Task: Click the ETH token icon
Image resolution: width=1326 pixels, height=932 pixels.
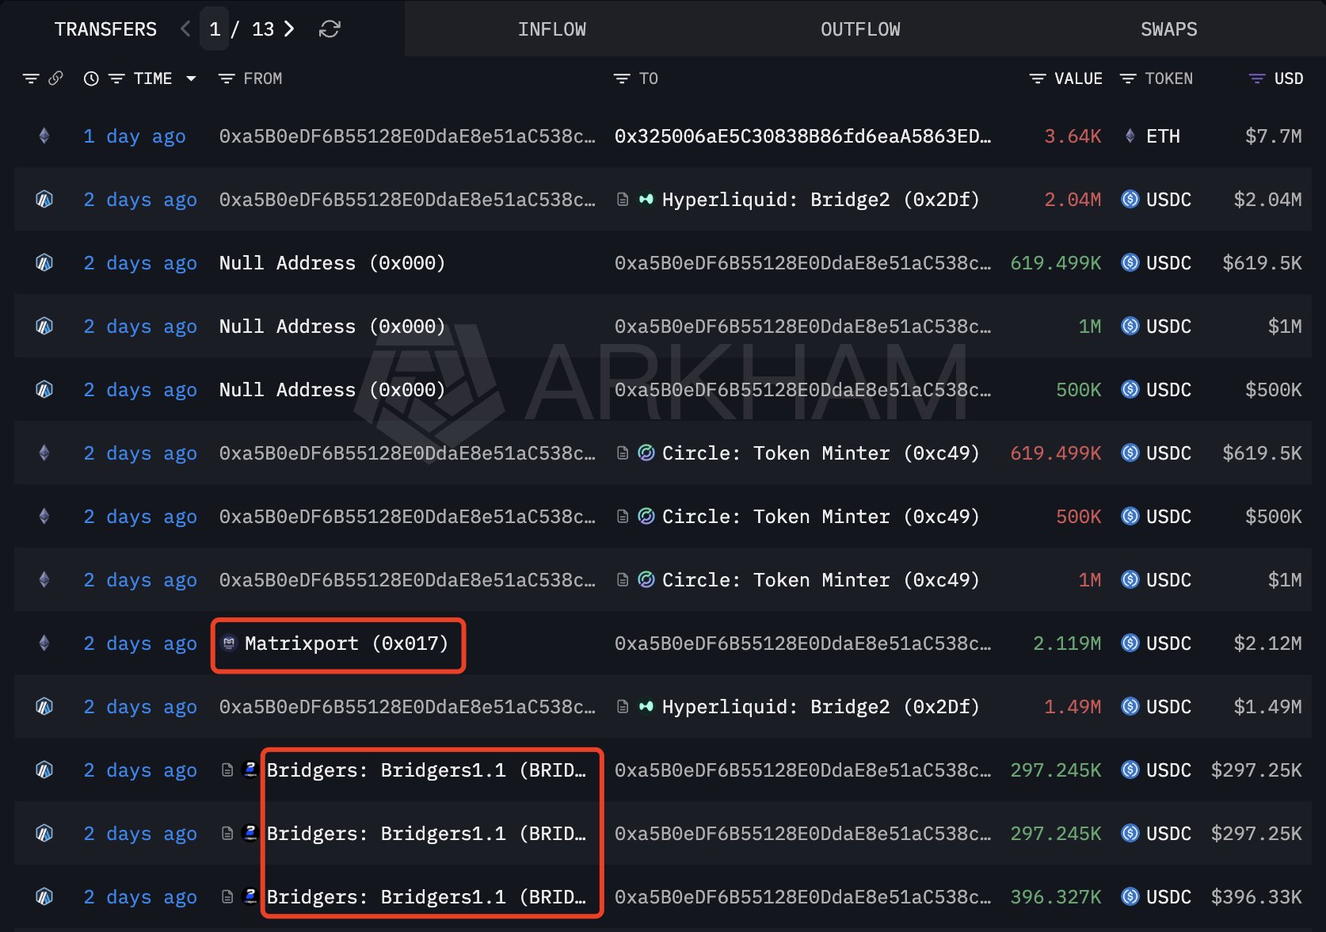Action: (1130, 136)
